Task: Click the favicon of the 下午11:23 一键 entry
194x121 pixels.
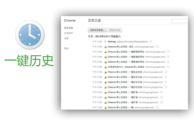Action: (x=105, y=108)
